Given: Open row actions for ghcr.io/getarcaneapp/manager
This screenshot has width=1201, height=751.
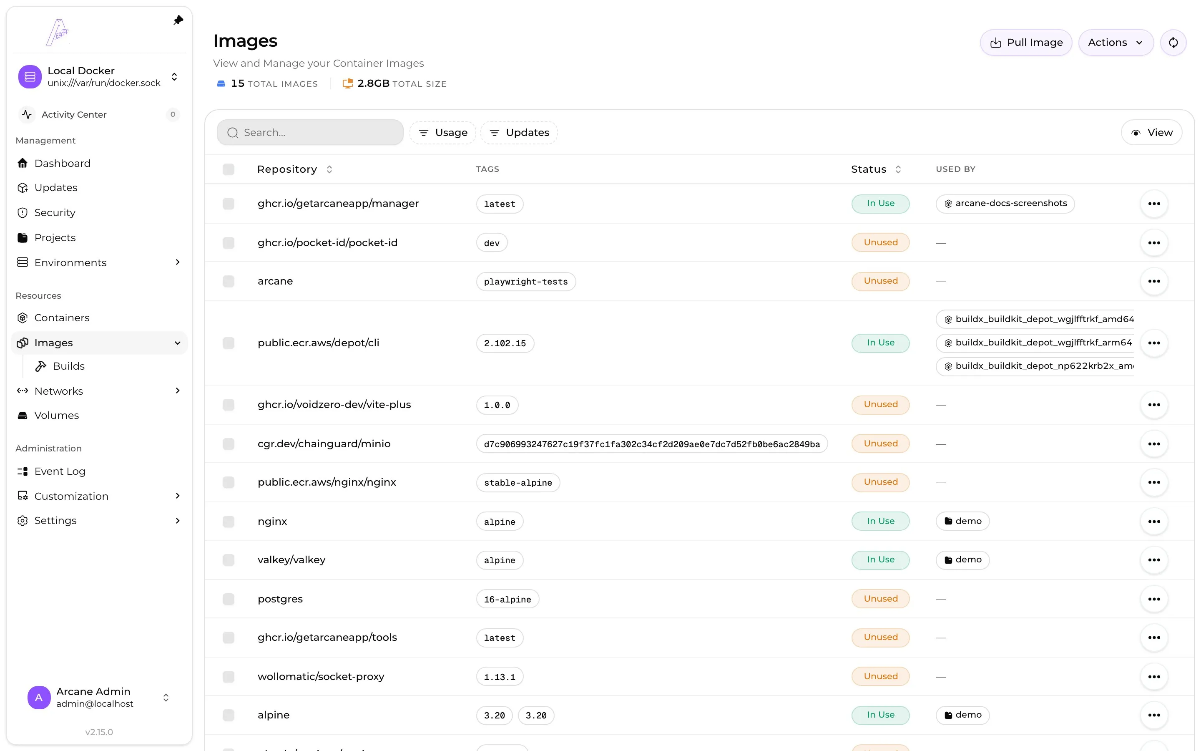Looking at the screenshot, I should pos(1154,204).
